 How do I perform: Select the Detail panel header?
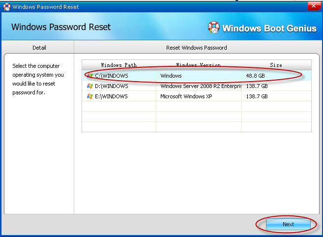point(39,48)
